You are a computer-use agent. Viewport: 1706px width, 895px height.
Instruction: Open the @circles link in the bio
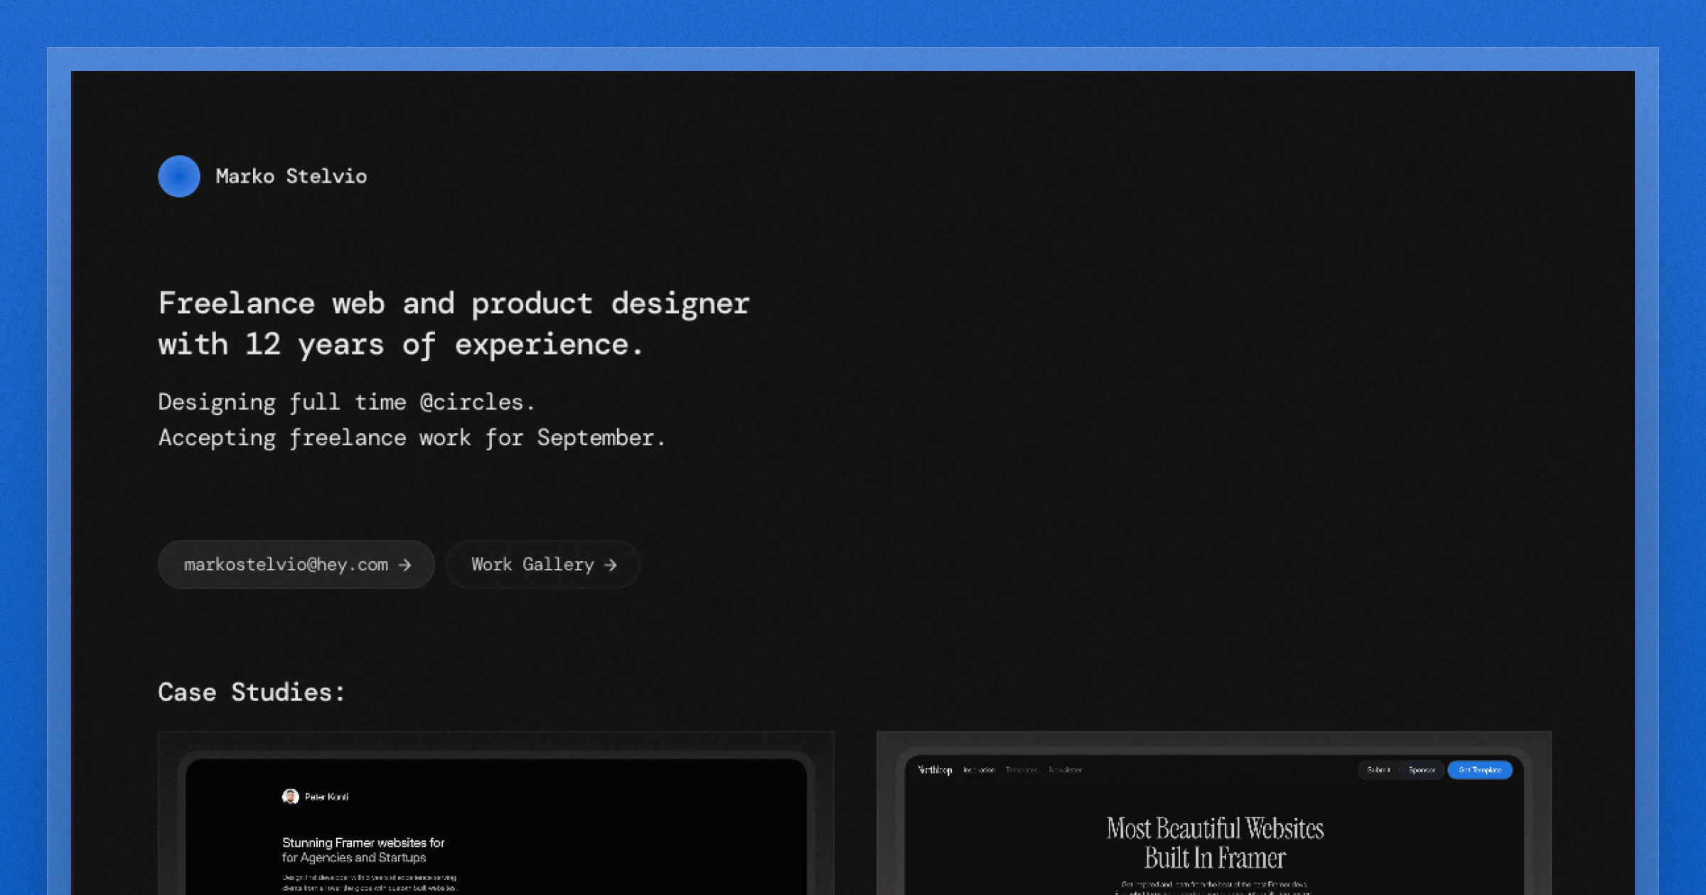475,401
